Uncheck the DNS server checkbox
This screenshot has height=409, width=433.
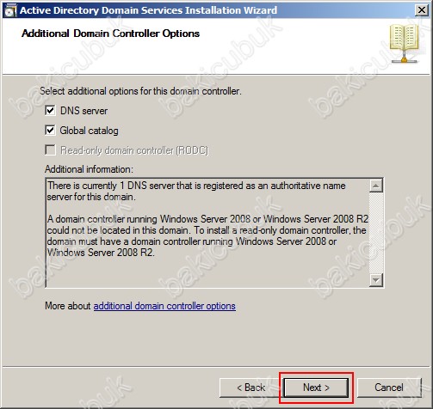(x=50, y=110)
